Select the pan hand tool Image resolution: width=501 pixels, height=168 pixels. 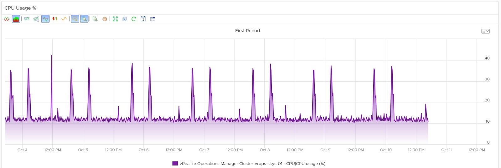pos(105,19)
